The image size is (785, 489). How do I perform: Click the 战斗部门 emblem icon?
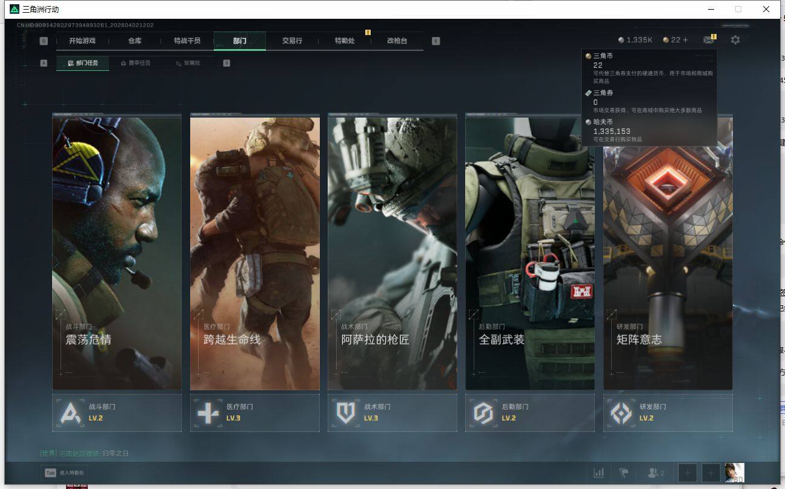tap(70, 413)
